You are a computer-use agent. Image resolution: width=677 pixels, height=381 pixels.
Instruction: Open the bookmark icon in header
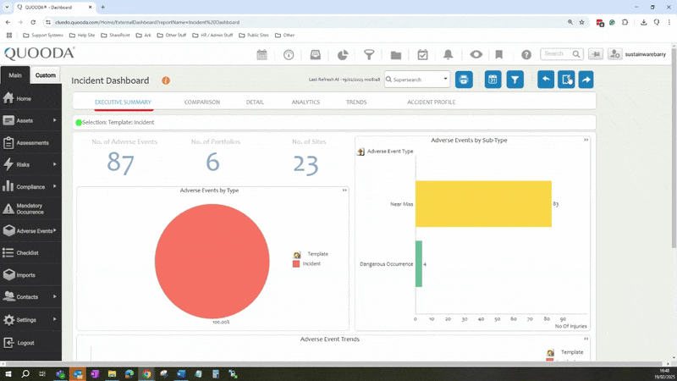[x=499, y=54]
